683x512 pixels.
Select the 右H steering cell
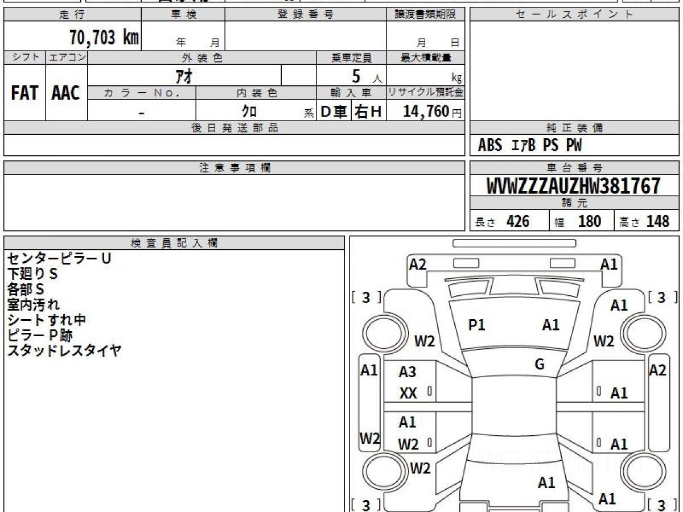pos(369,112)
